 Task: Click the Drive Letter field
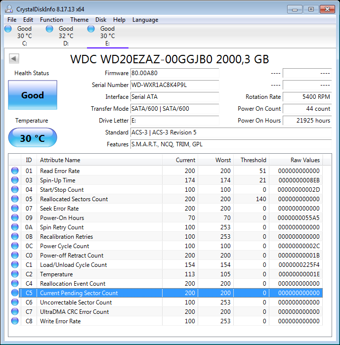tap(174, 121)
